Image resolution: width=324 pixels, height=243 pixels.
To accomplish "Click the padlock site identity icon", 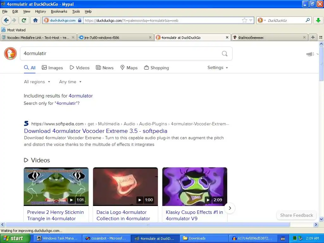I will 80,20.
